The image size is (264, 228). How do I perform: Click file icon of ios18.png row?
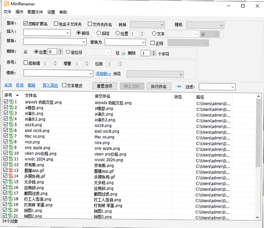(11, 124)
